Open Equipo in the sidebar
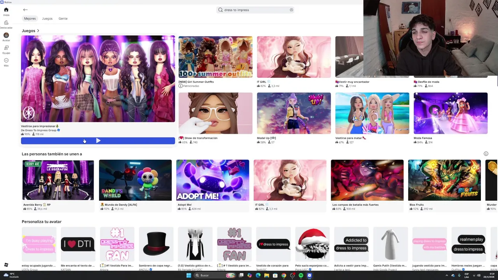 point(6,49)
